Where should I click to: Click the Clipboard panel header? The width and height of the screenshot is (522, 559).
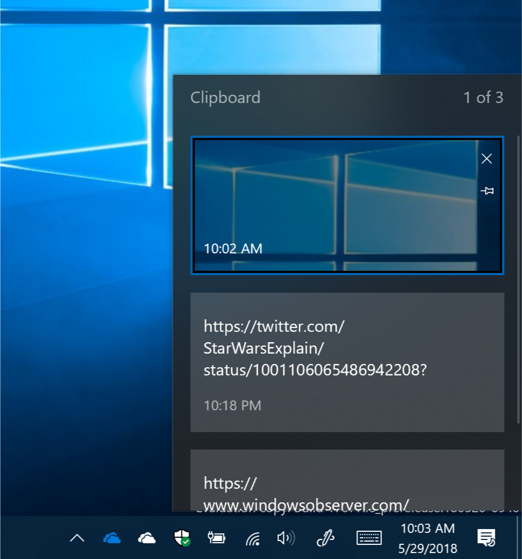[225, 98]
